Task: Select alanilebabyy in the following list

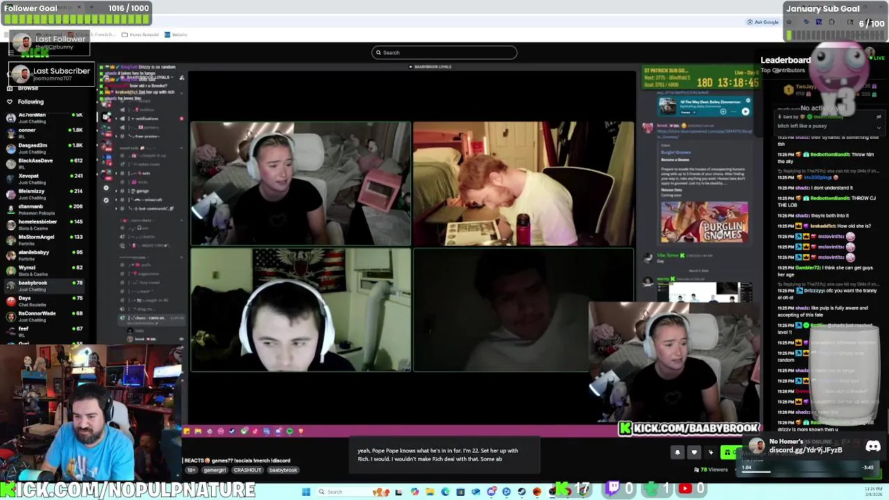Action: (x=43, y=255)
